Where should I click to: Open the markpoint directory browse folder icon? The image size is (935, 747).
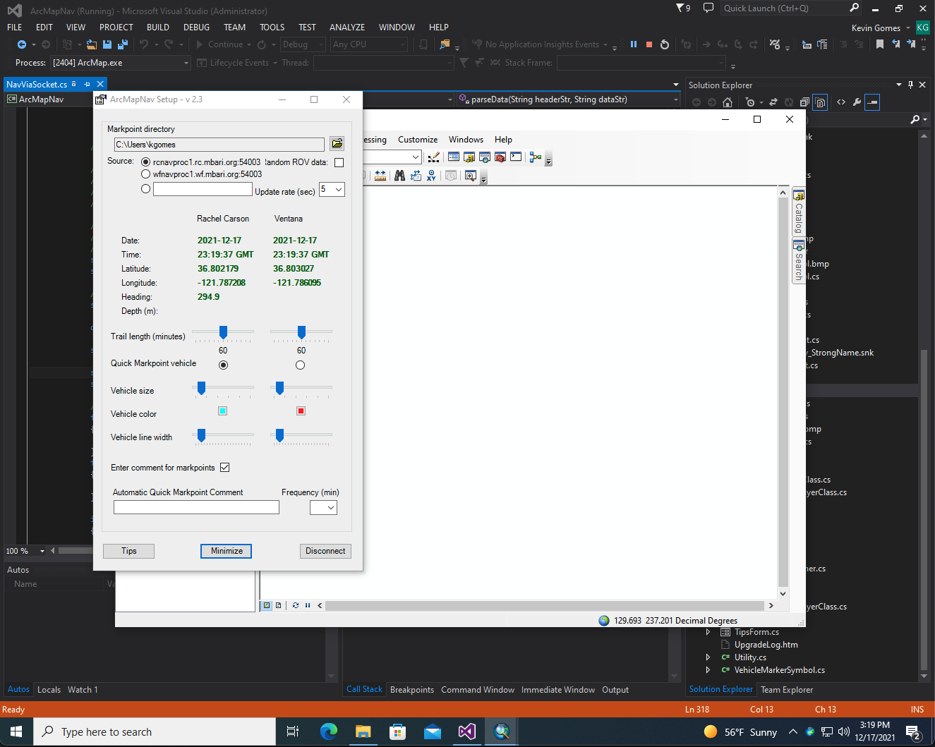(x=337, y=144)
